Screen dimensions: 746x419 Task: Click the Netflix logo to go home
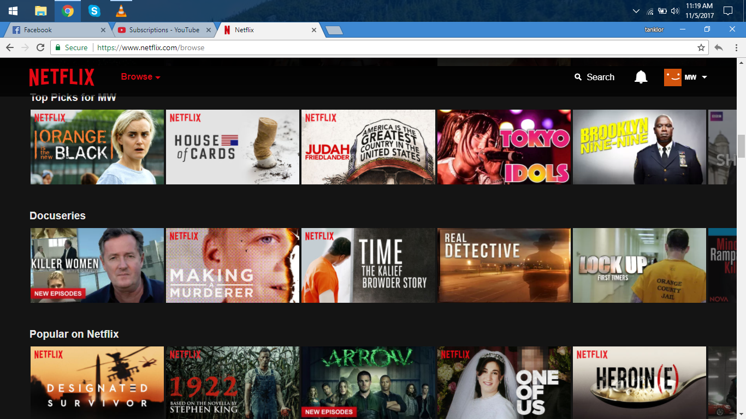(61, 77)
